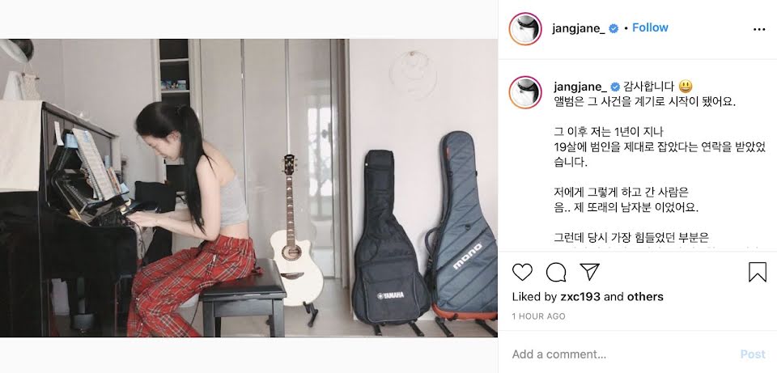Viewport: 777px width, 373px height.
Task: Share post using paper plane icon
Action: click(x=590, y=271)
